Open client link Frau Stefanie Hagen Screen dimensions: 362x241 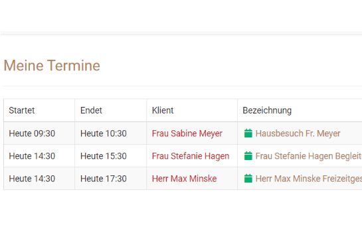coord(191,156)
